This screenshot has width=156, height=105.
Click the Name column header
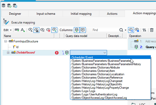28,36
